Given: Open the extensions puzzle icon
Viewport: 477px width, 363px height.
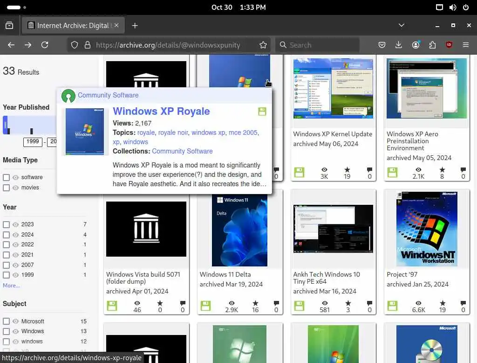Looking at the screenshot, I should [432, 45].
